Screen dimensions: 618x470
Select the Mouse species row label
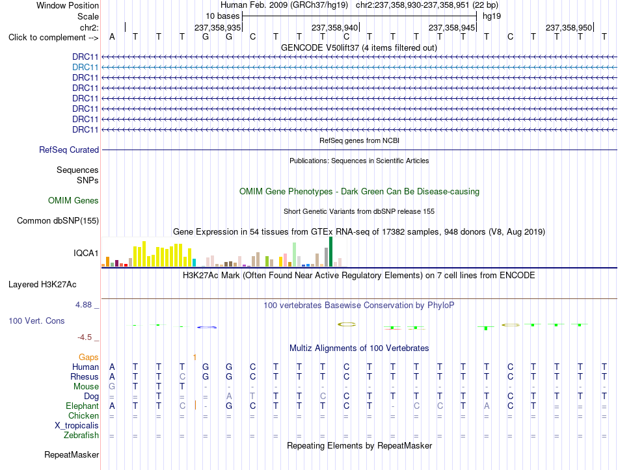pyautogui.click(x=86, y=387)
